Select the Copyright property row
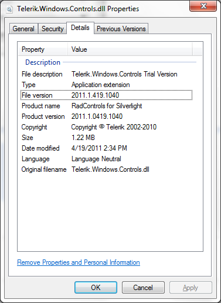Viewport: 221px width, 303px height. tap(107, 127)
